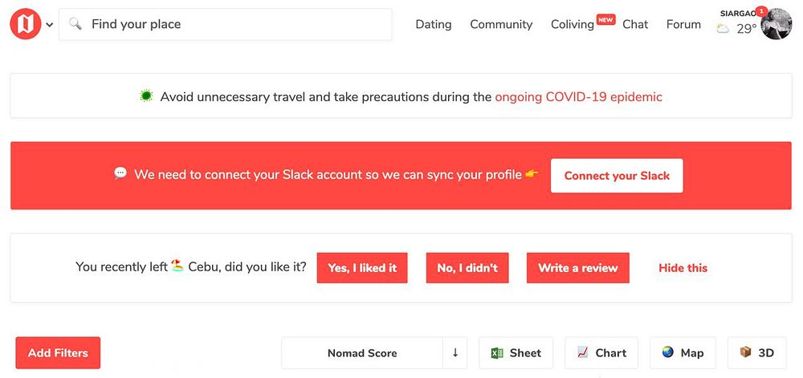
Task: Open the user profile avatar
Action: tap(776, 24)
